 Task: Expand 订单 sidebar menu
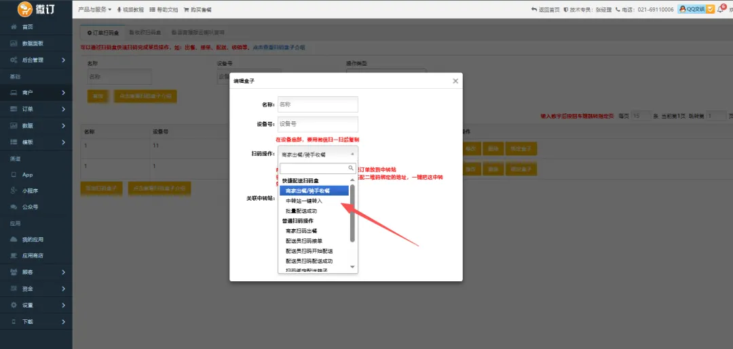point(36,109)
